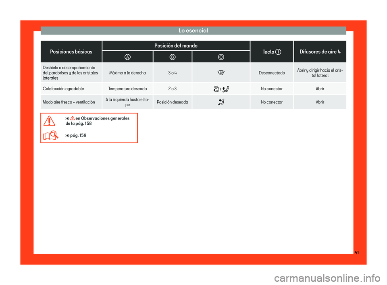
Task: Select the Calefacción agradable row label
Action: [x=63, y=89]
